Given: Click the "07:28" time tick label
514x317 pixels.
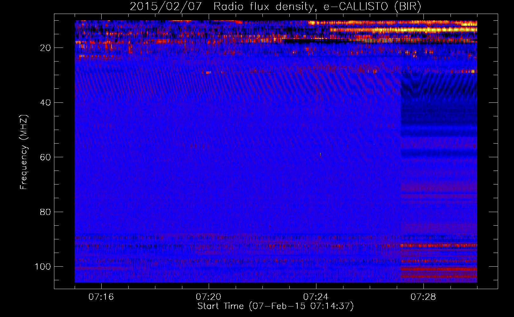Looking at the screenshot, I should [423, 297].
